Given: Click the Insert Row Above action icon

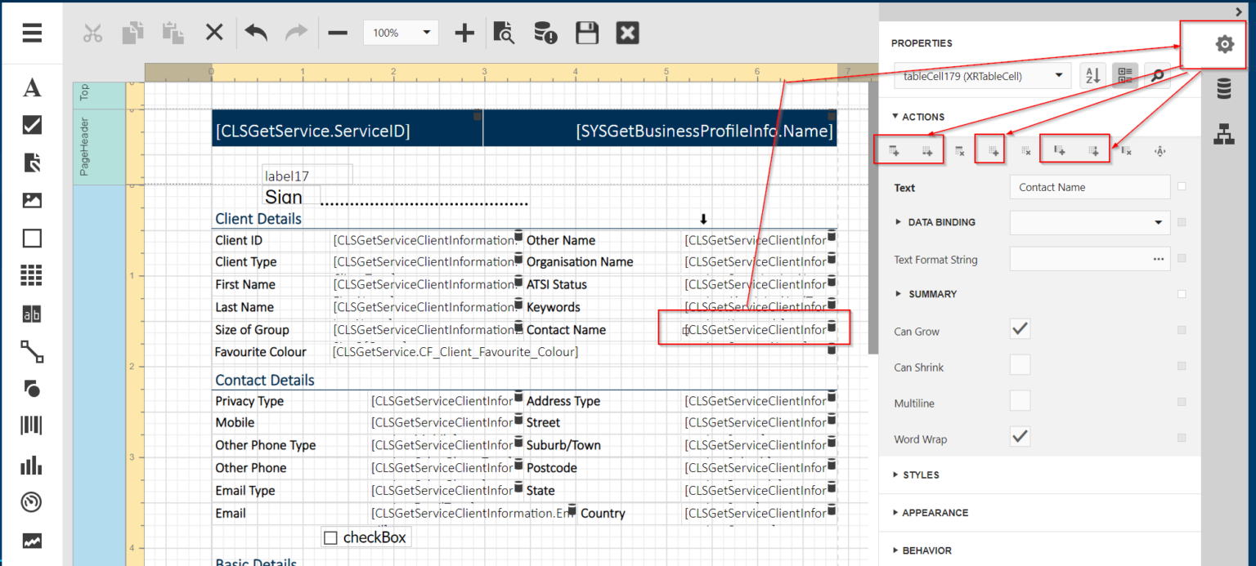Looking at the screenshot, I should (x=893, y=150).
